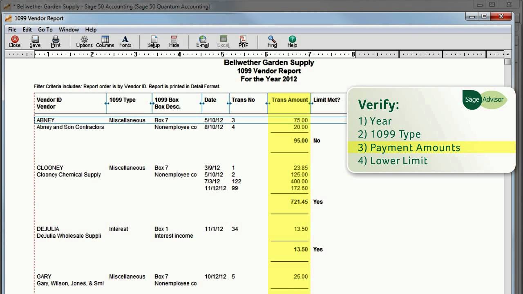
Task: Open the Fonts settings icon
Action: coord(125,41)
